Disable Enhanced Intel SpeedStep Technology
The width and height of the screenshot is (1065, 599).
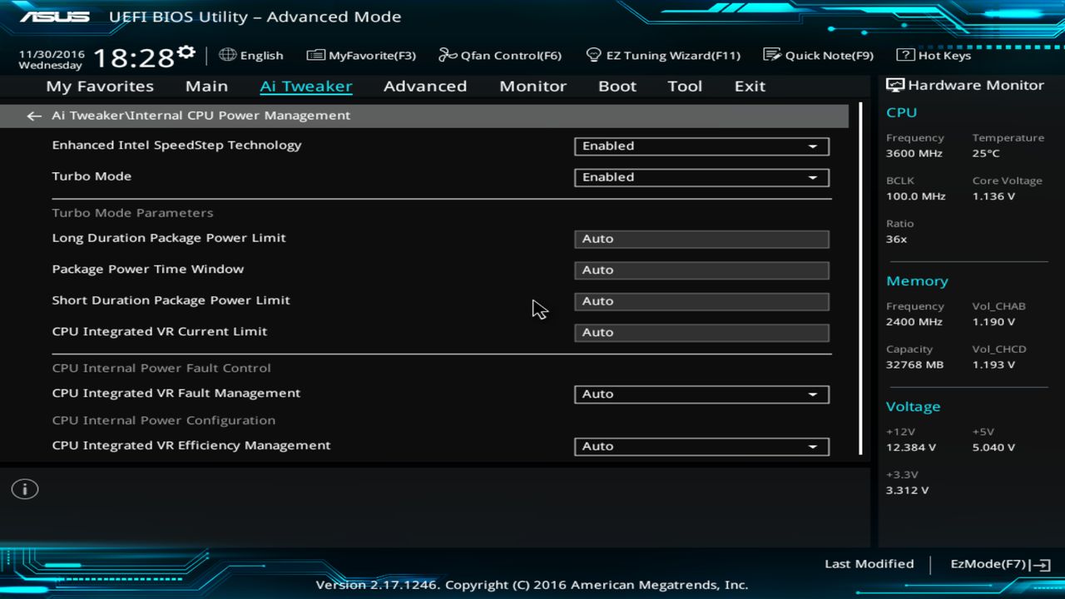coord(701,146)
